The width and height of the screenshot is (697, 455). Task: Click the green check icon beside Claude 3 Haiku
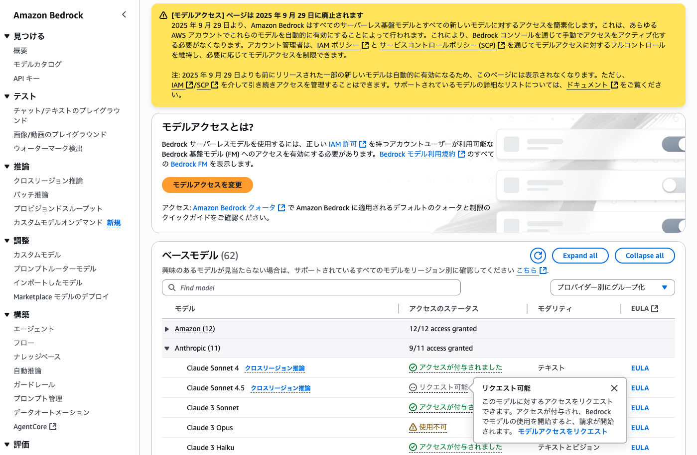(414, 448)
